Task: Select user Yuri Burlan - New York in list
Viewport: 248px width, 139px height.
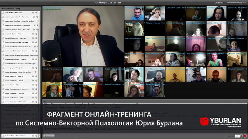Action: (20, 12)
